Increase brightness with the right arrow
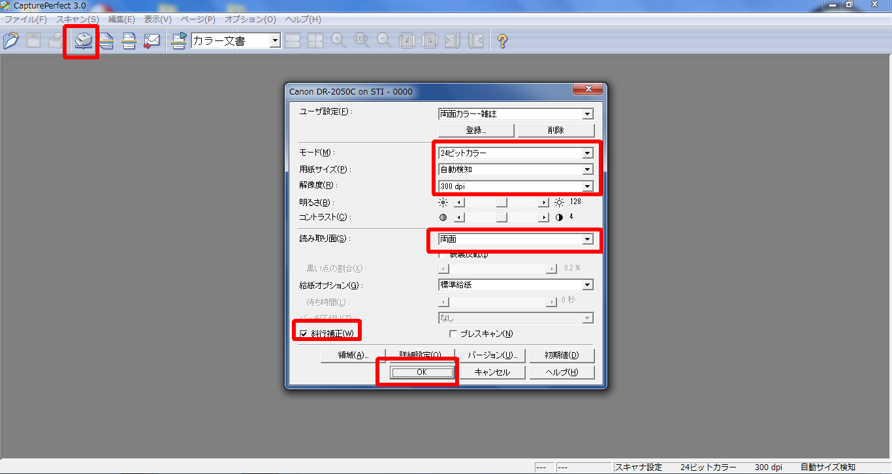 pyautogui.click(x=543, y=202)
